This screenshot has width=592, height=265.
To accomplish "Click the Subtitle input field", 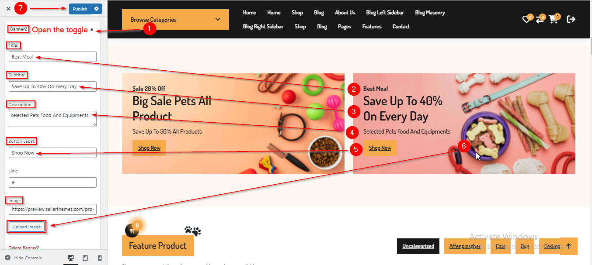I will (x=52, y=86).
